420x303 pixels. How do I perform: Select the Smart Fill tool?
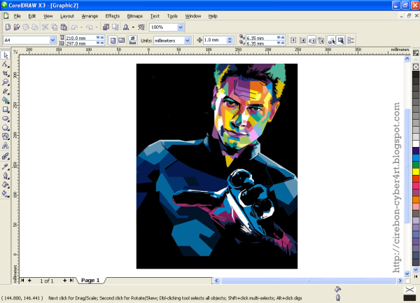6,100
